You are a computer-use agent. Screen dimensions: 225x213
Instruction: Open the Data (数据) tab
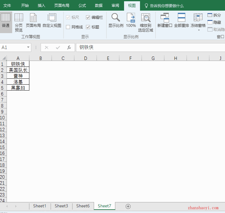[99, 6]
